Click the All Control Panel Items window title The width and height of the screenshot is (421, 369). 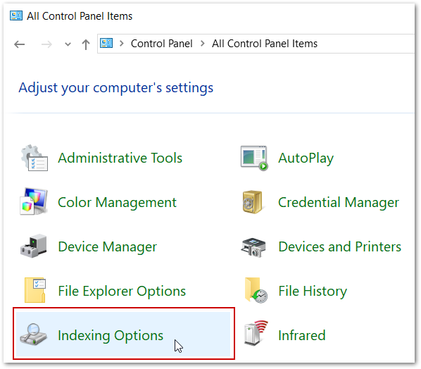(80, 16)
